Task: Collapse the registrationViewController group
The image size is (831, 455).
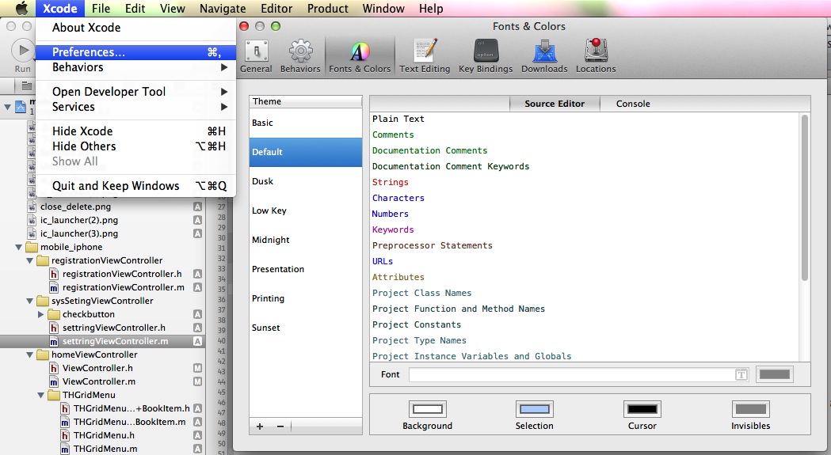Action: 29,260
